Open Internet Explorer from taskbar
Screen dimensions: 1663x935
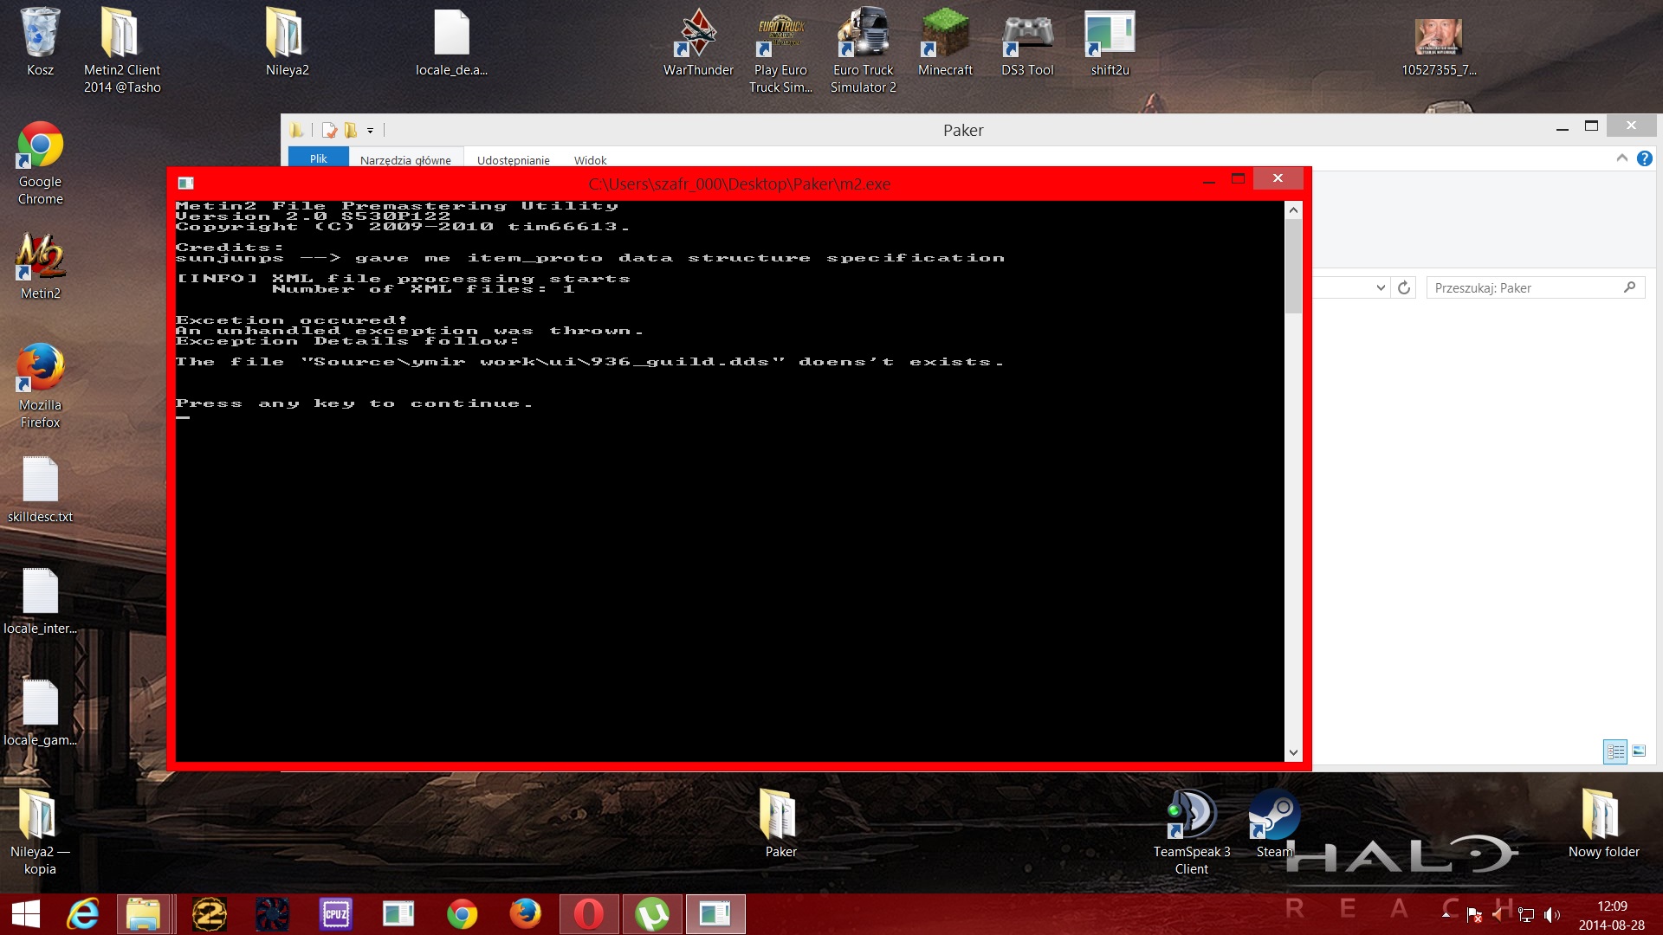pyautogui.click(x=84, y=914)
